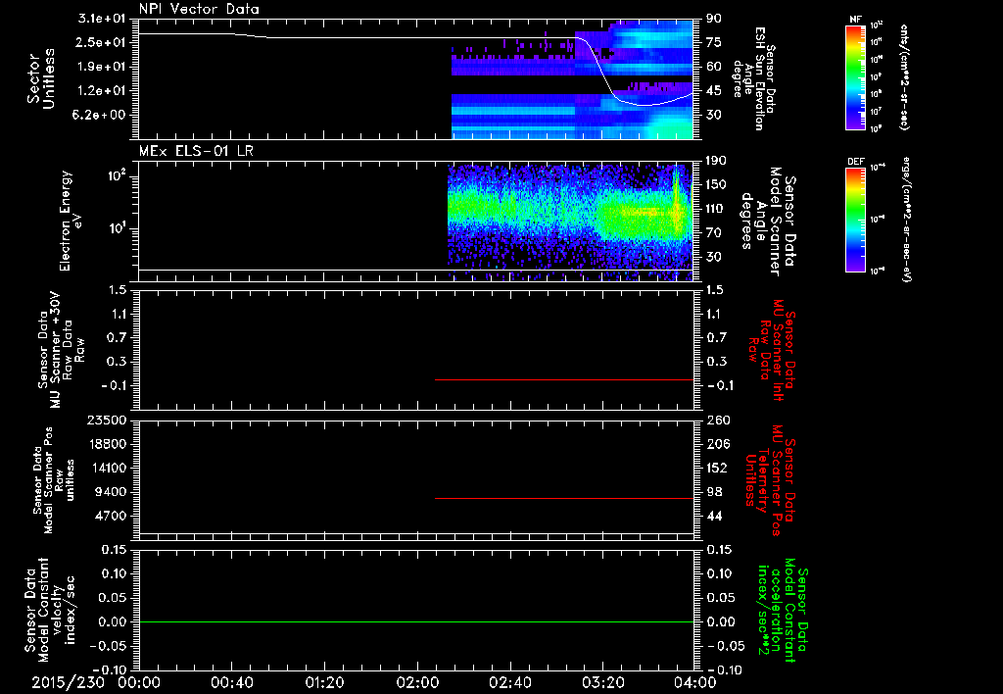Click the 10² electron energy tick label

coord(117,174)
